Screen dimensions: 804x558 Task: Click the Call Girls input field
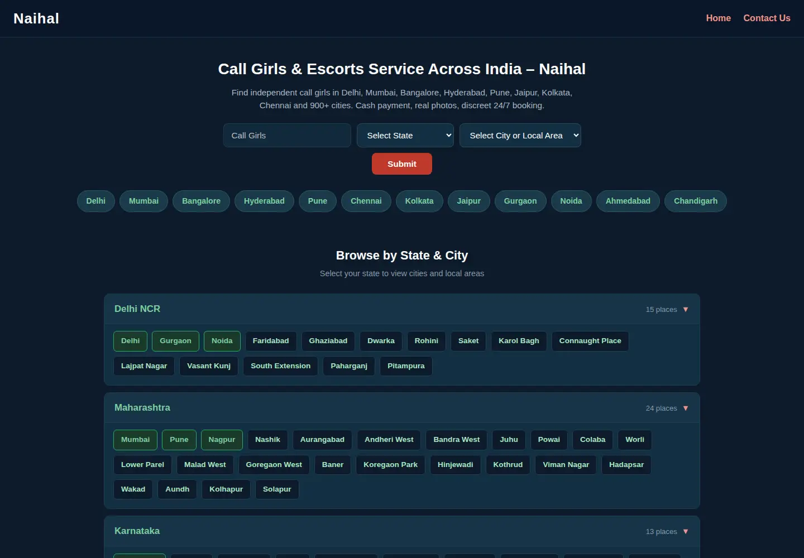[x=287, y=136]
